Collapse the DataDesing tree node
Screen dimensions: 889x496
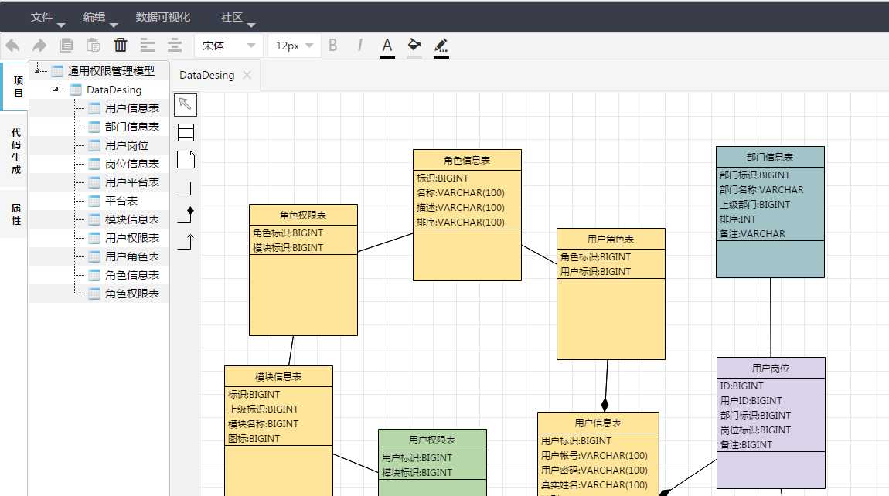(x=56, y=88)
